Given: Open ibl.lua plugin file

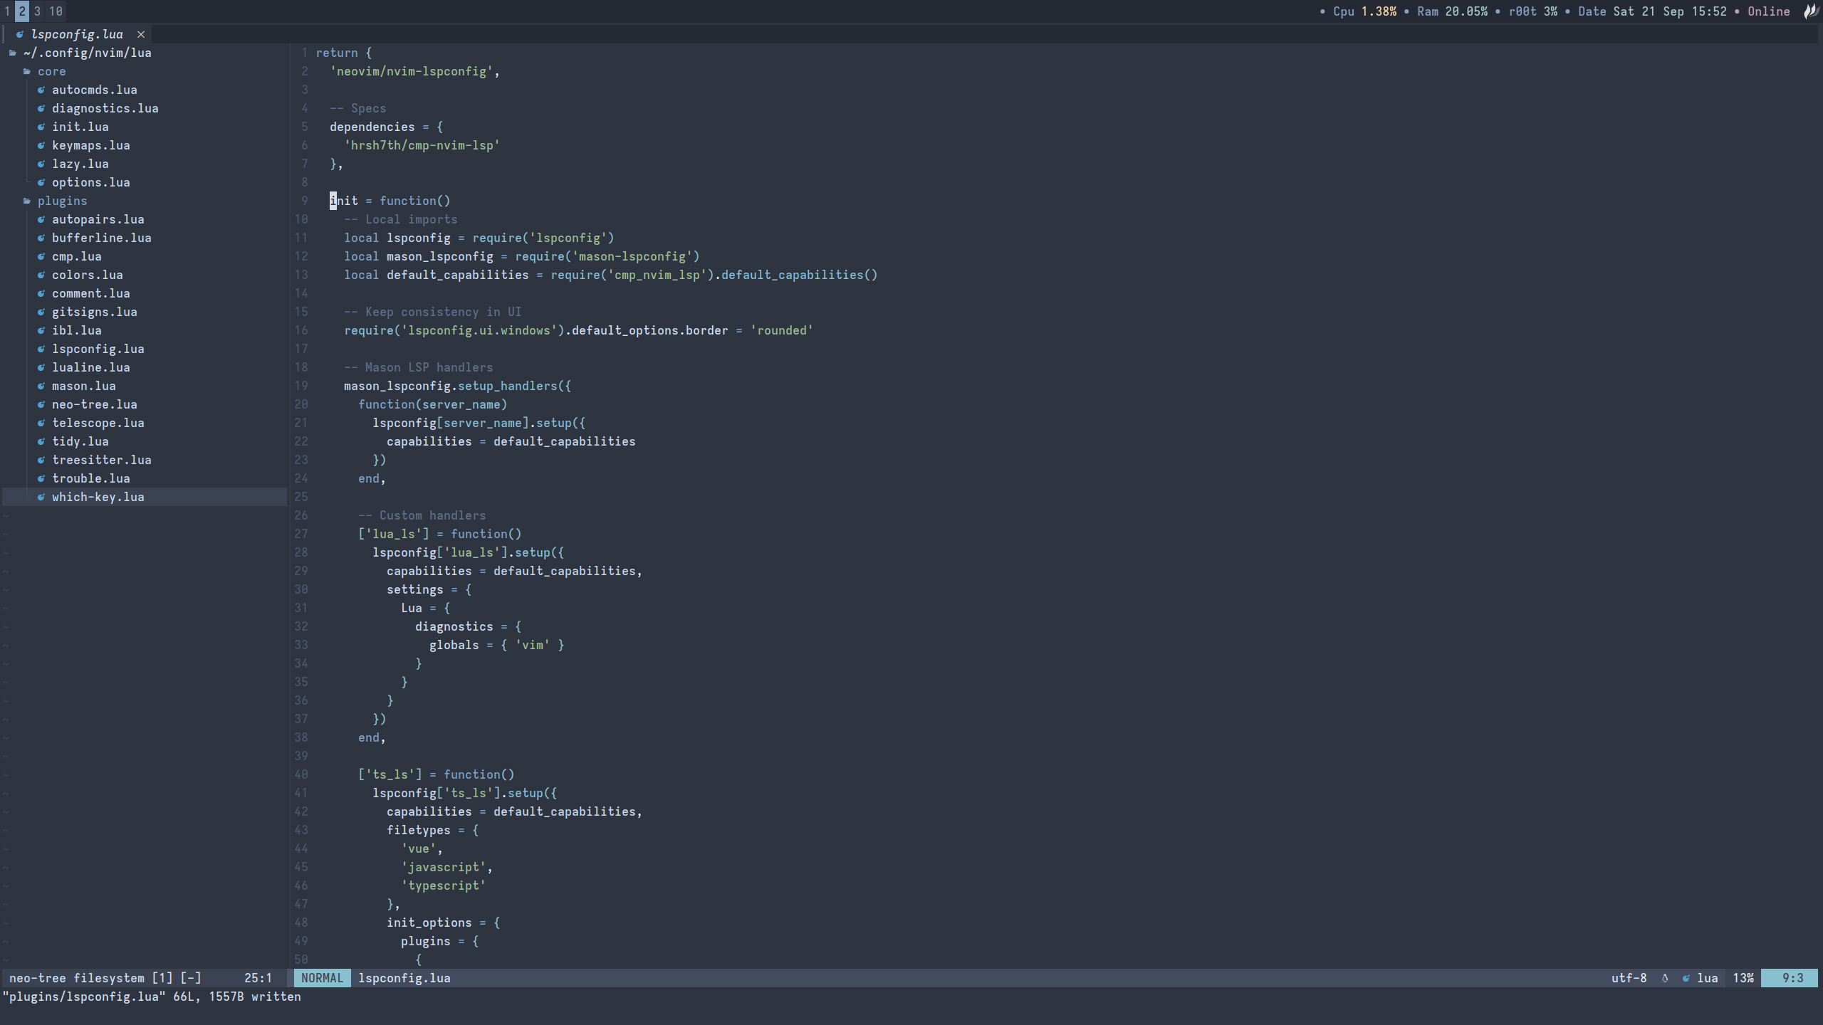Looking at the screenshot, I should [x=76, y=330].
